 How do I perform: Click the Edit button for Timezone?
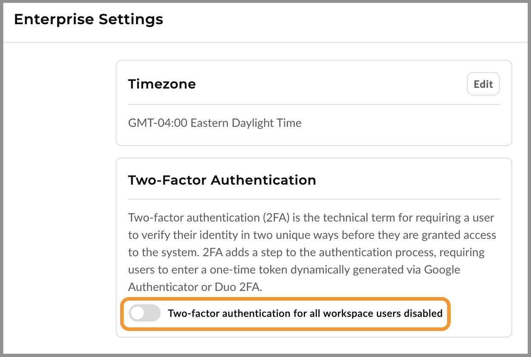(x=483, y=84)
